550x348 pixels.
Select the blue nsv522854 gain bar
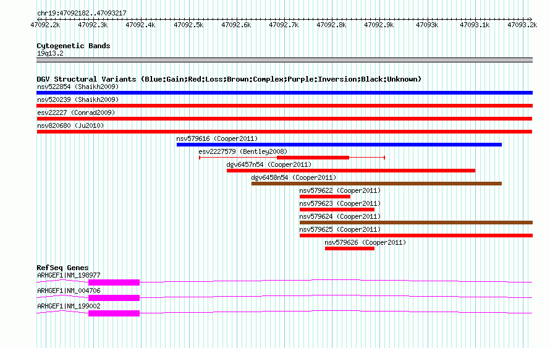point(284,93)
